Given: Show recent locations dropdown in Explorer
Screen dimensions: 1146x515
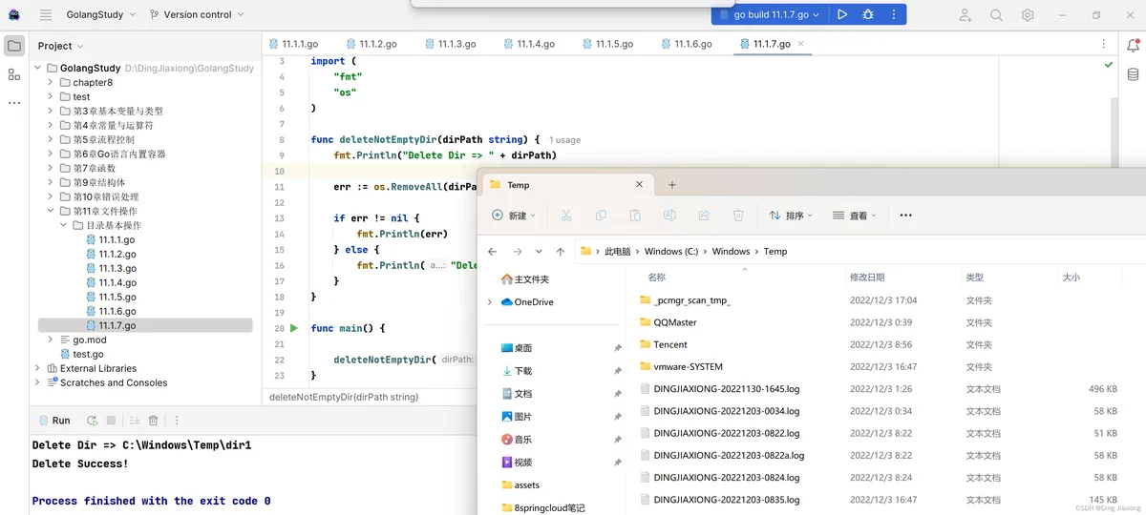Looking at the screenshot, I should pyautogui.click(x=539, y=252).
